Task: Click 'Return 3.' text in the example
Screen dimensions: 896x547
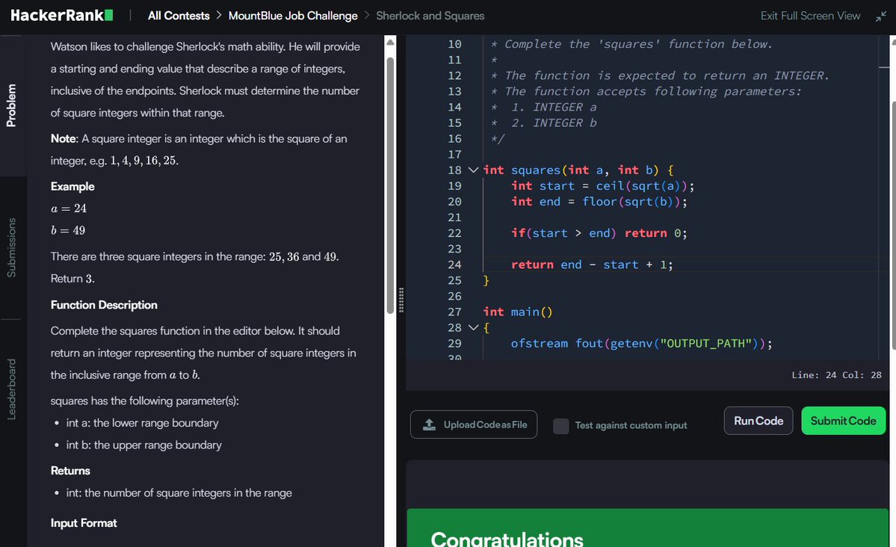Action: pyautogui.click(x=72, y=279)
